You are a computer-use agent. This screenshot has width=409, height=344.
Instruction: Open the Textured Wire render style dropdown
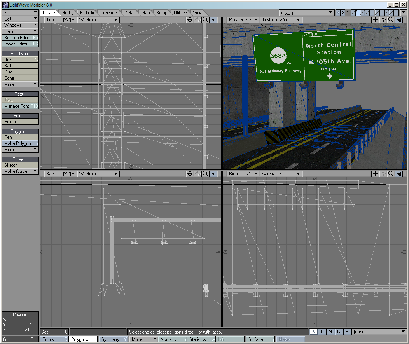(281, 20)
